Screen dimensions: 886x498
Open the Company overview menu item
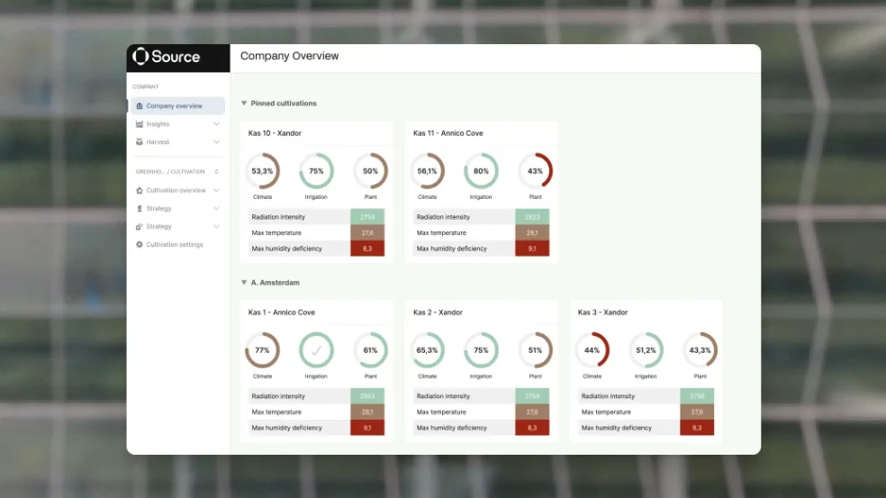(174, 106)
